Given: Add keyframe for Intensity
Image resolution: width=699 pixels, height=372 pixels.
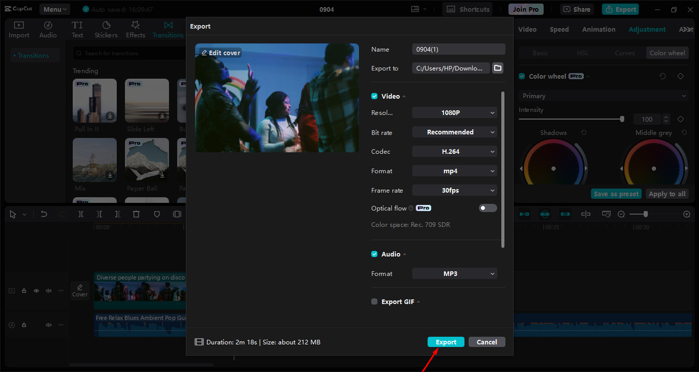Looking at the screenshot, I should pyautogui.click(x=680, y=119).
